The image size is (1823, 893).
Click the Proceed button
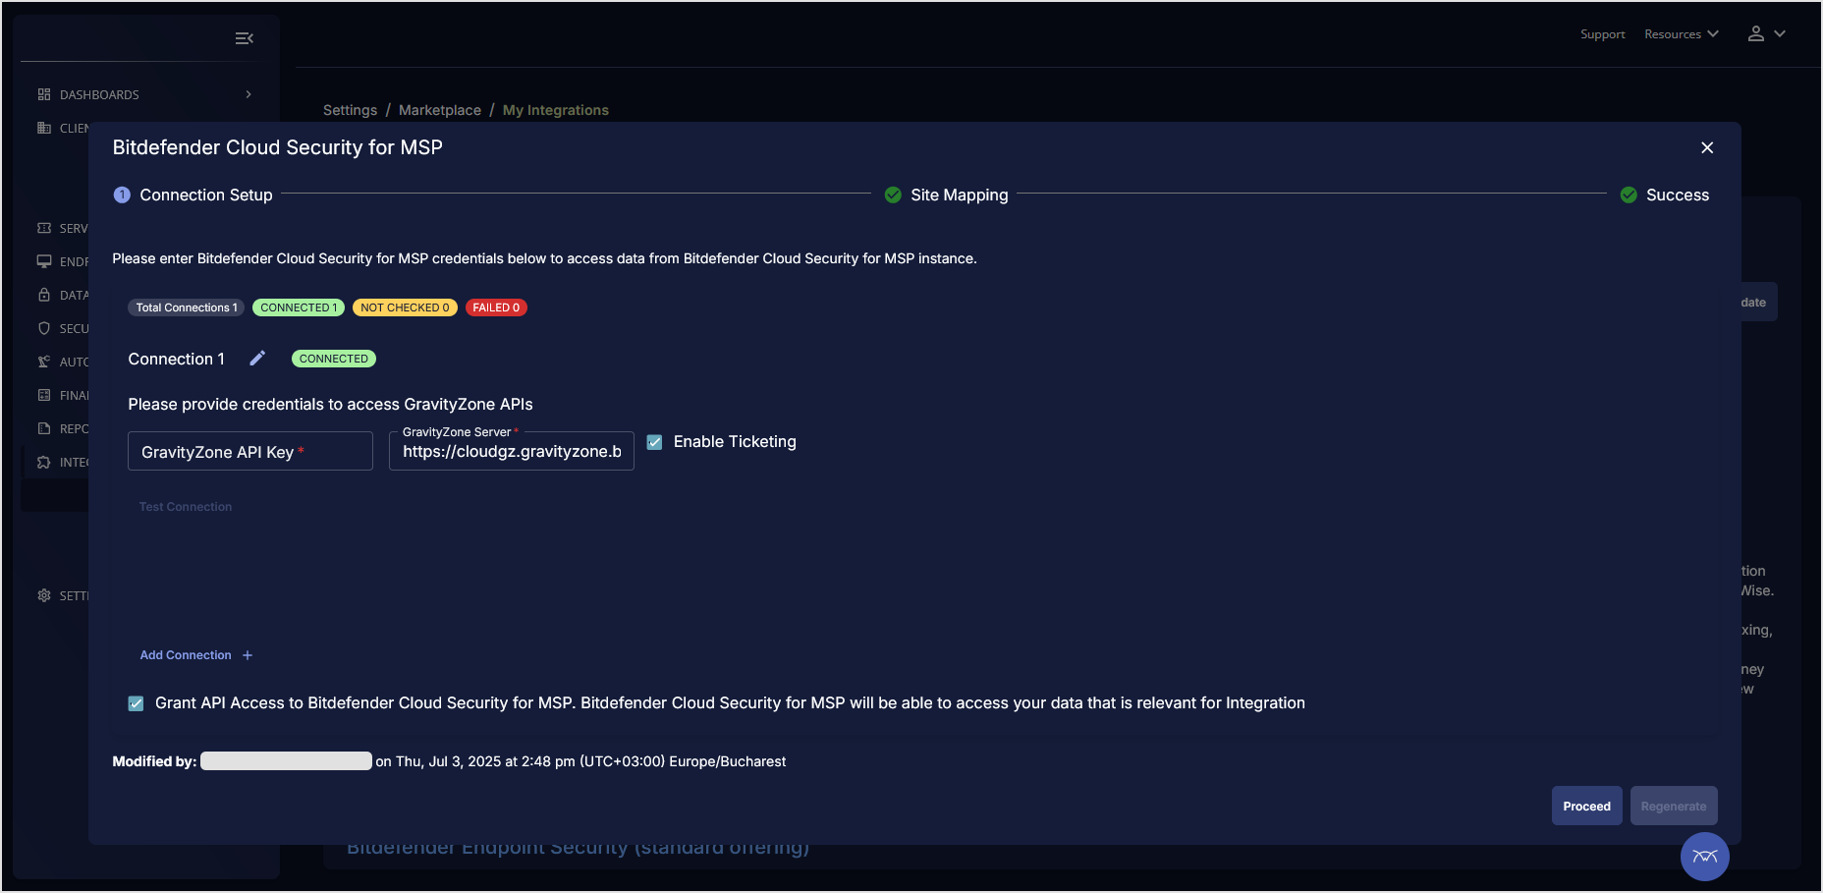click(x=1586, y=806)
